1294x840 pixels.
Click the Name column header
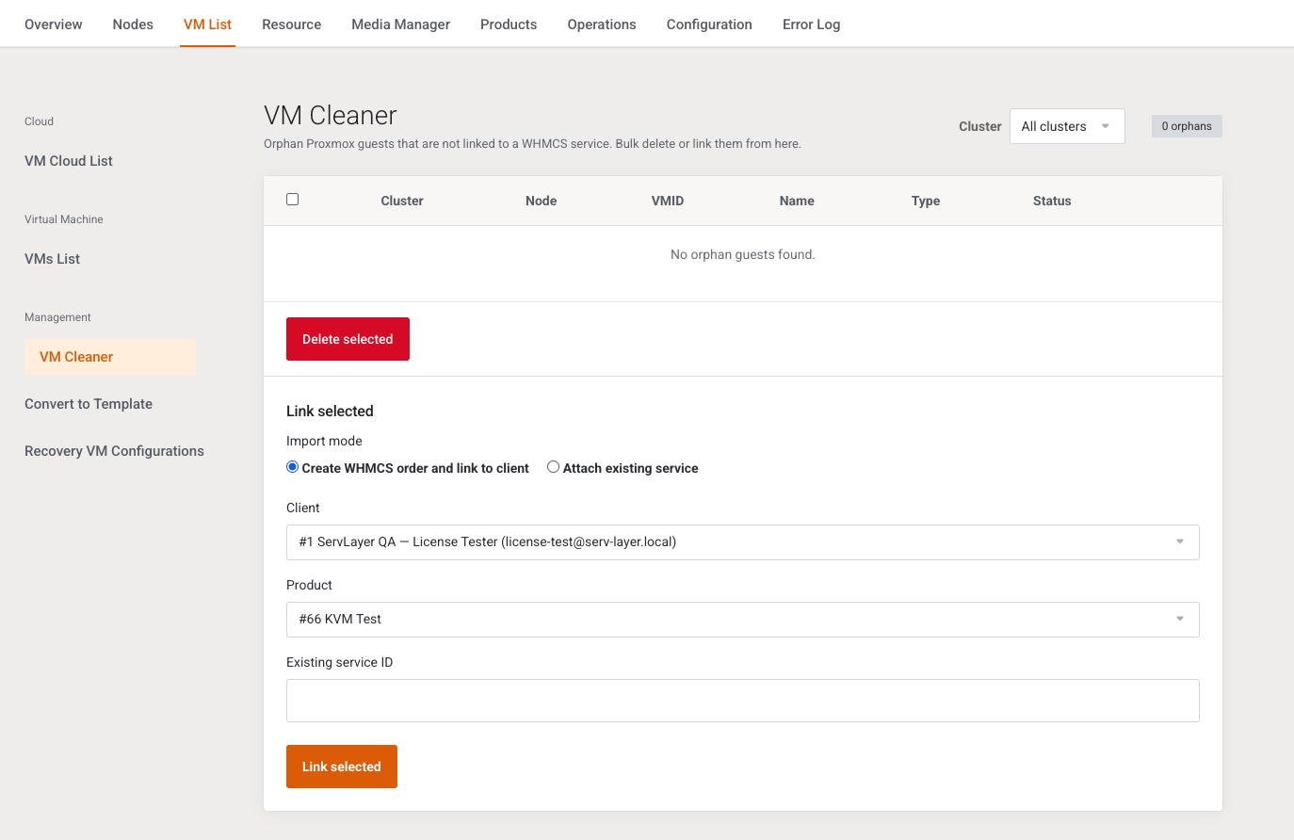tap(797, 201)
